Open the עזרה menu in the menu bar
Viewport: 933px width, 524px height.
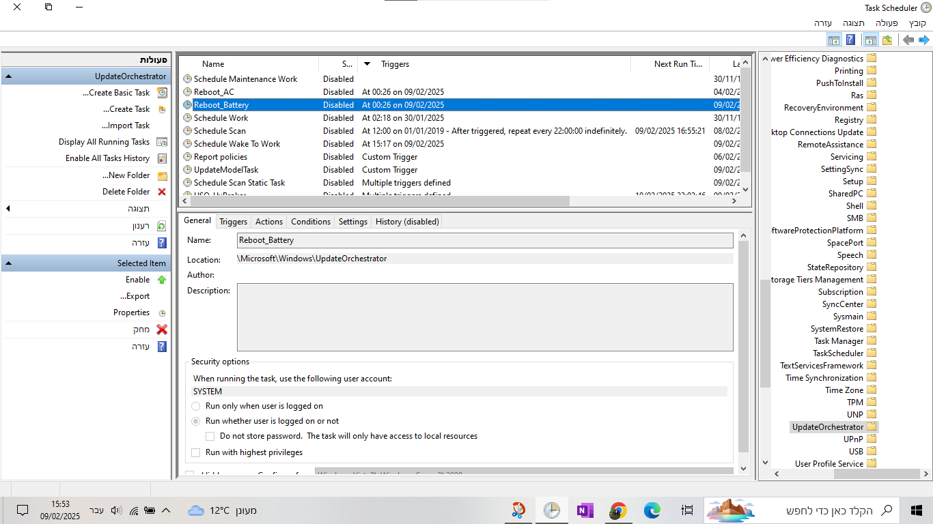[822, 23]
